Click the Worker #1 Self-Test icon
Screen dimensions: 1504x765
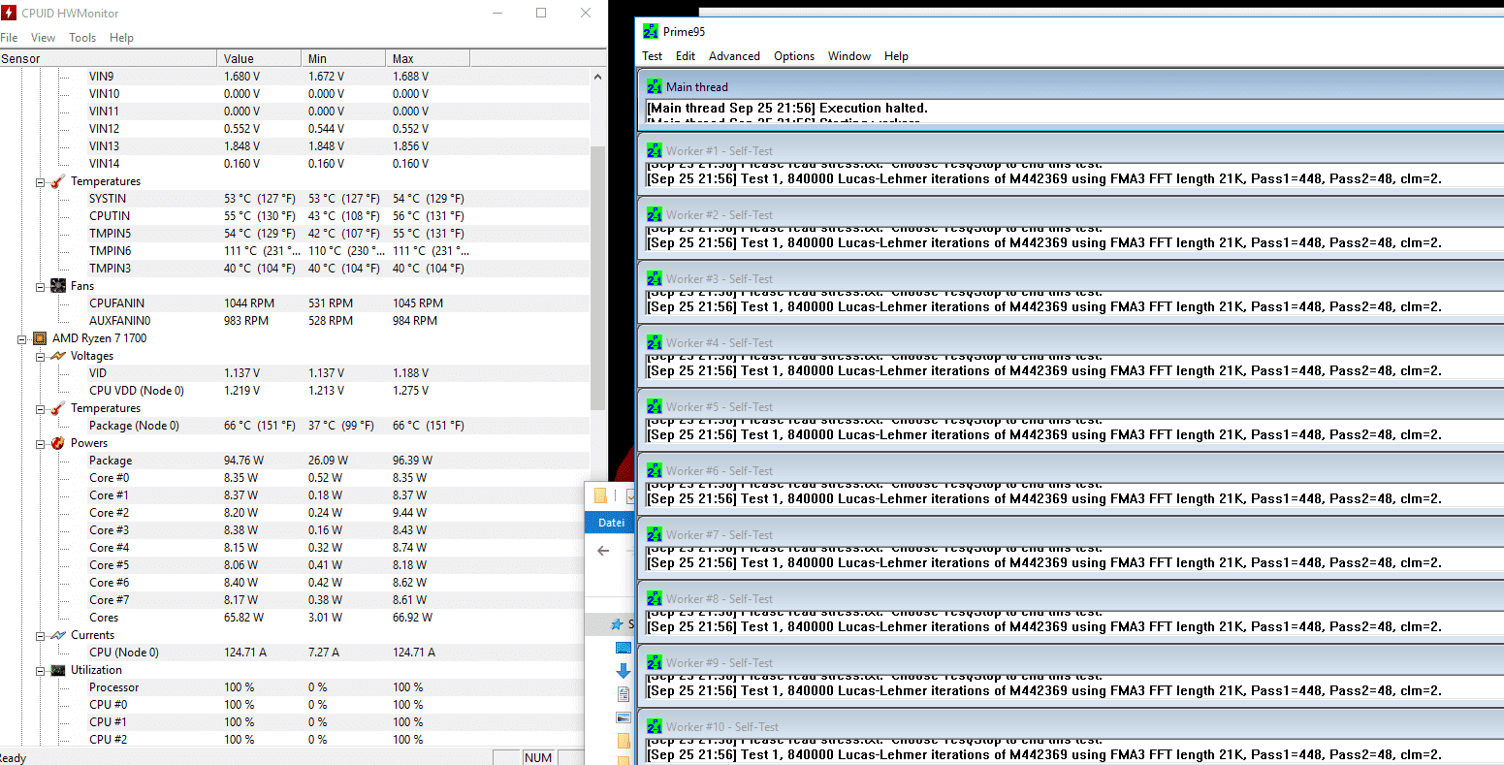pyautogui.click(x=655, y=151)
